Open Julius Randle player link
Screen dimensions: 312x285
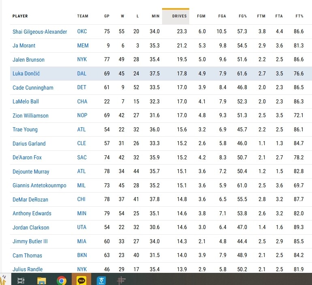[28, 269]
